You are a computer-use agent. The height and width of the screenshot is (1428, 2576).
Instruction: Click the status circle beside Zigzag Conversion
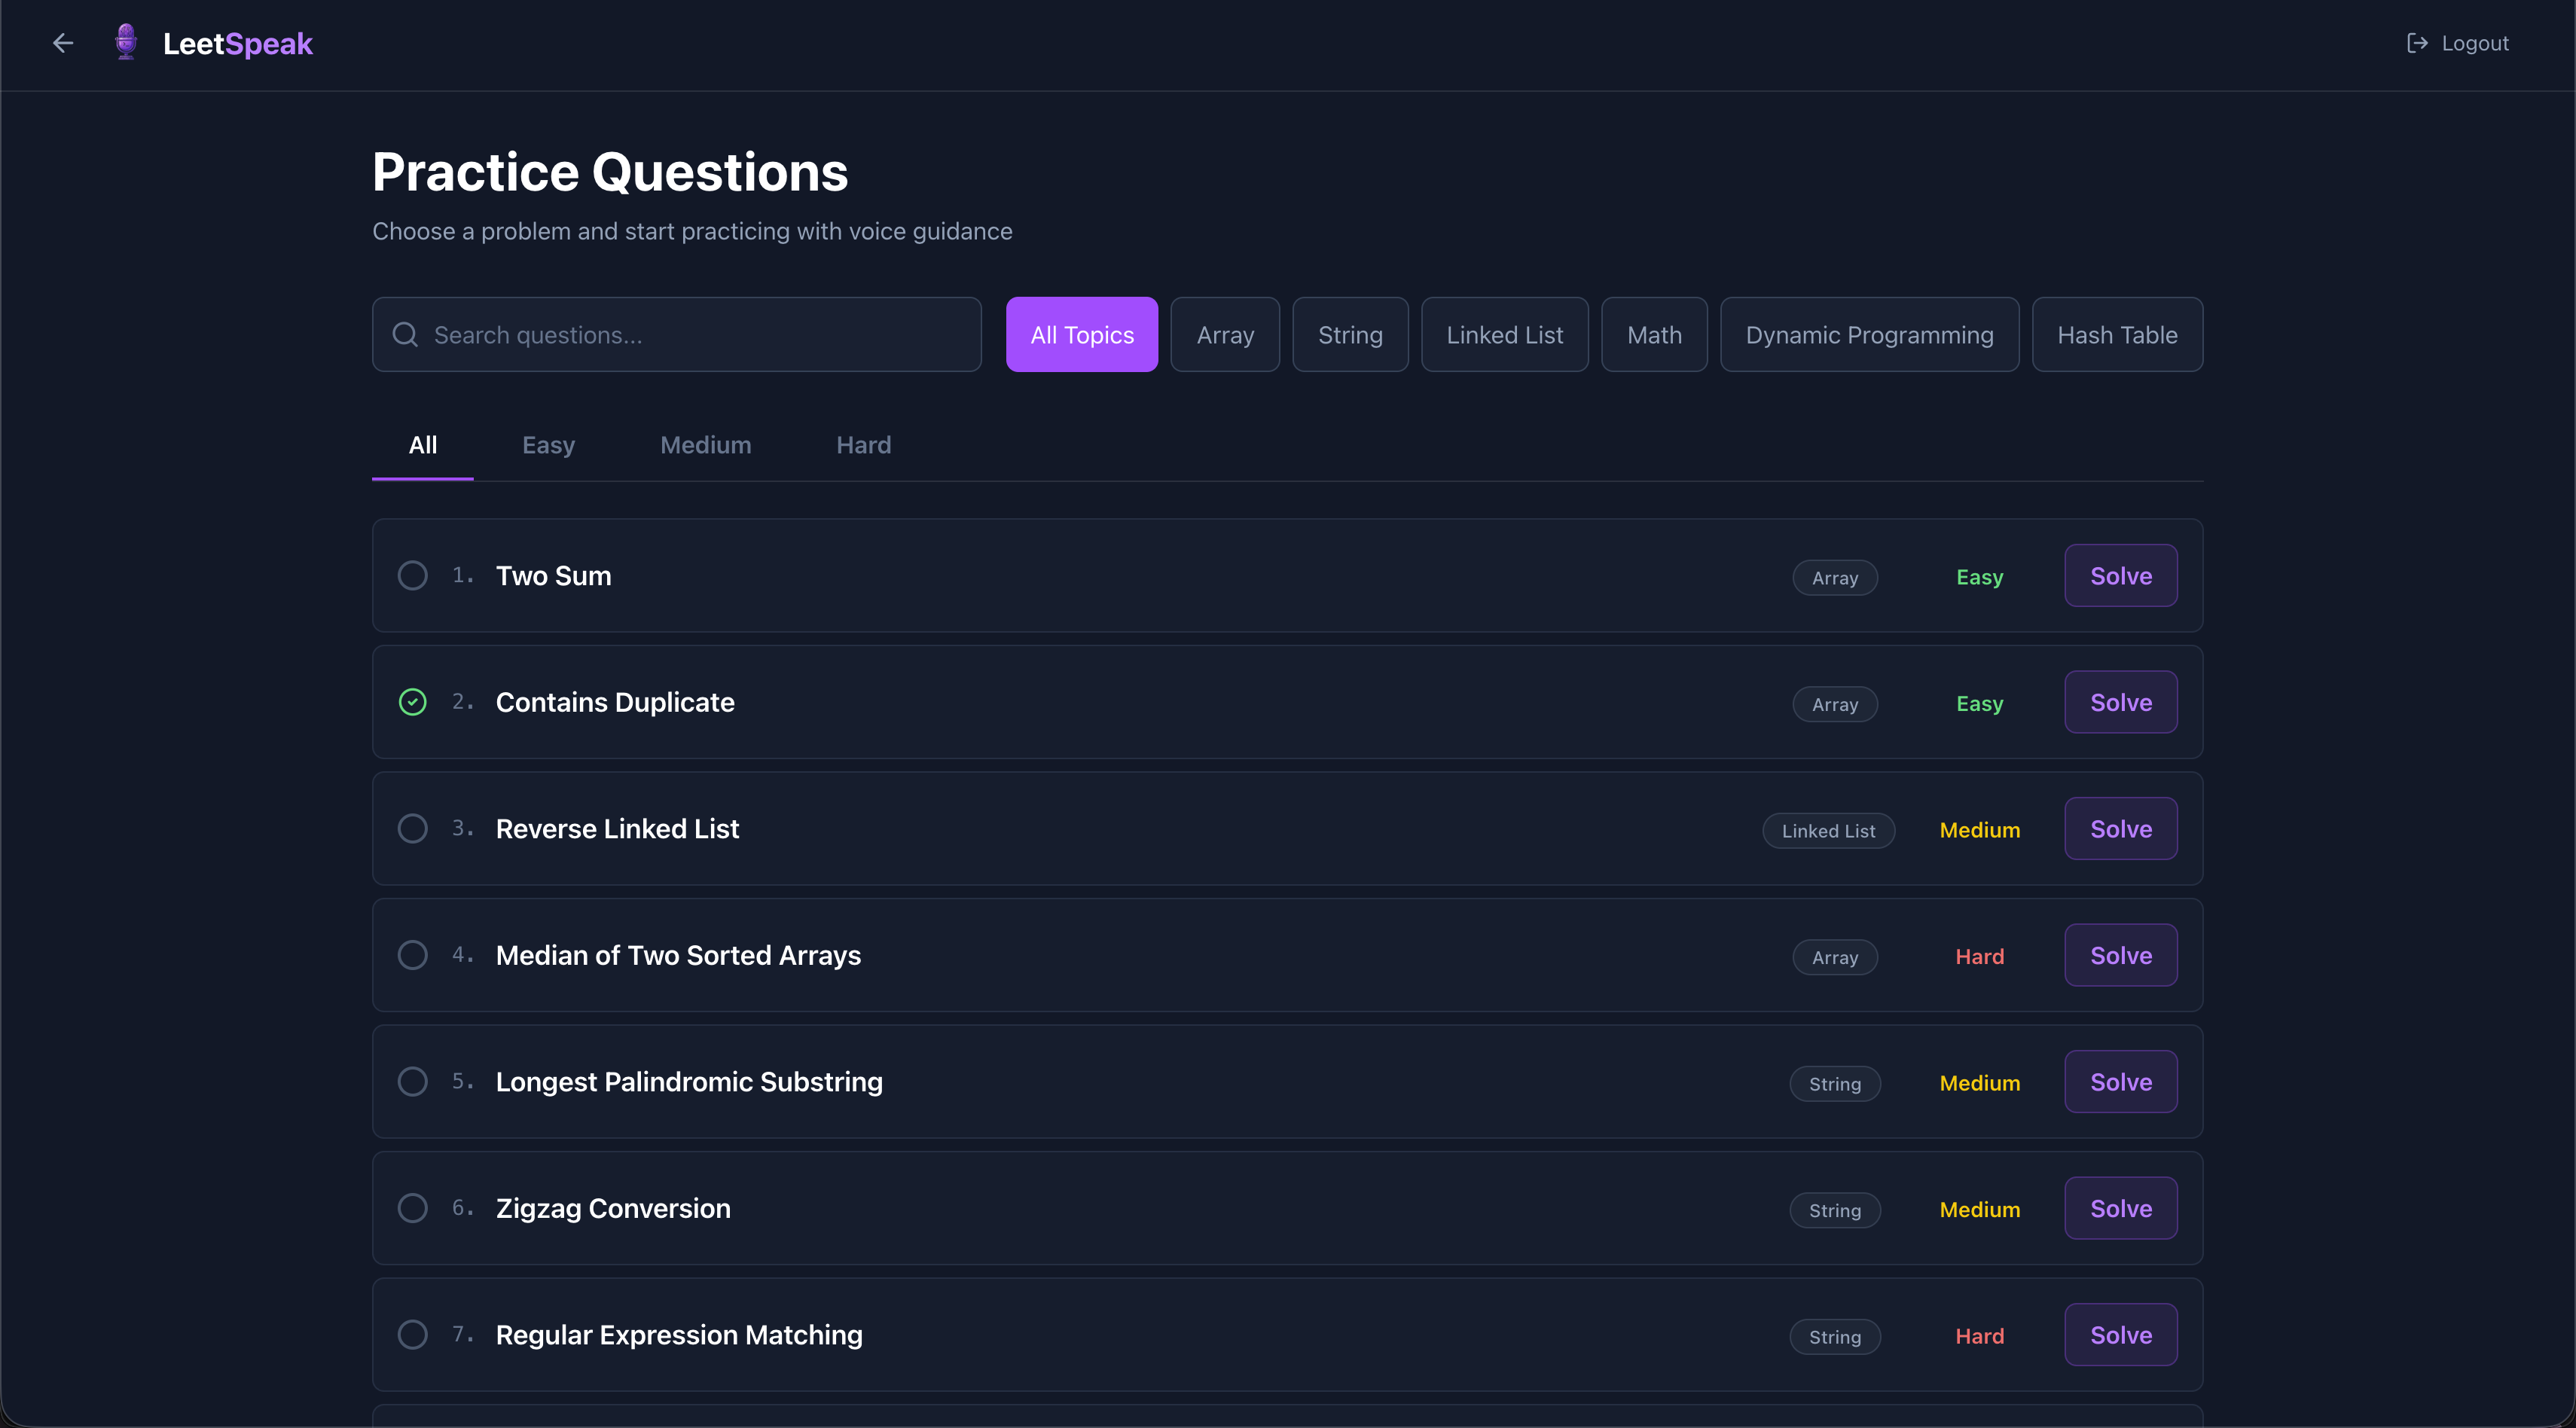(x=412, y=1208)
